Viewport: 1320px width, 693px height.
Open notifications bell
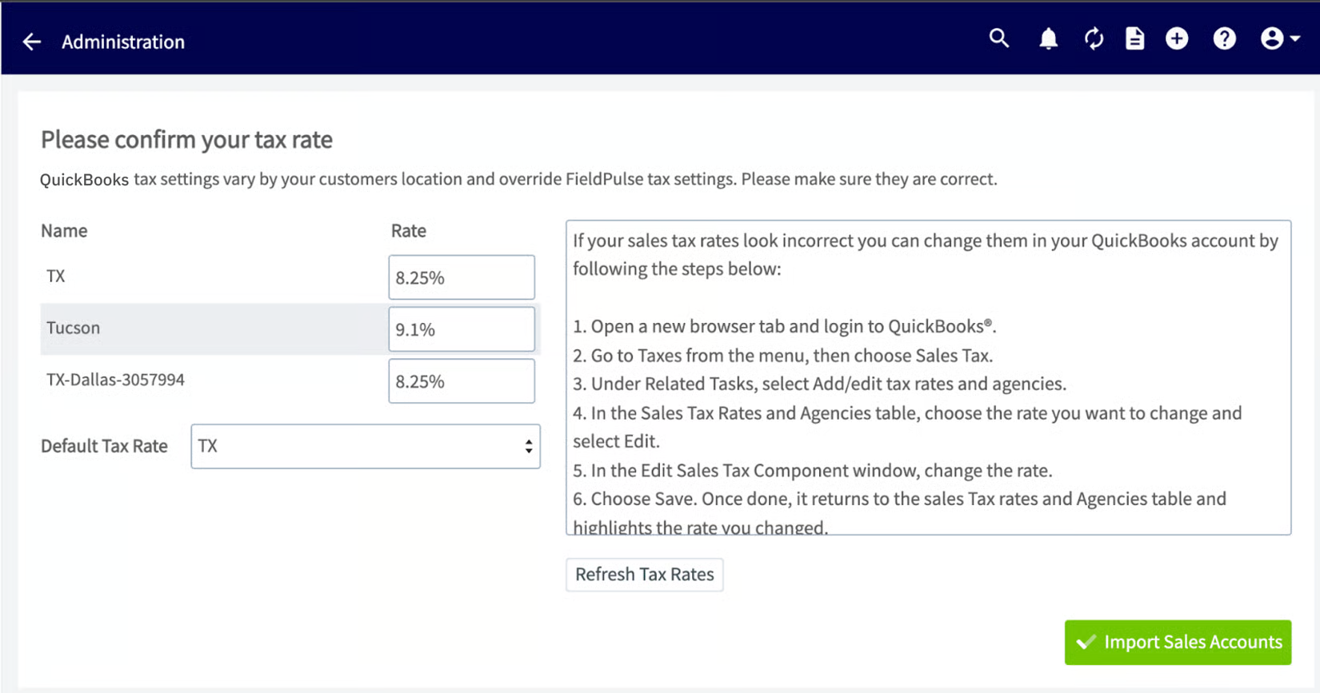pyautogui.click(x=1048, y=38)
